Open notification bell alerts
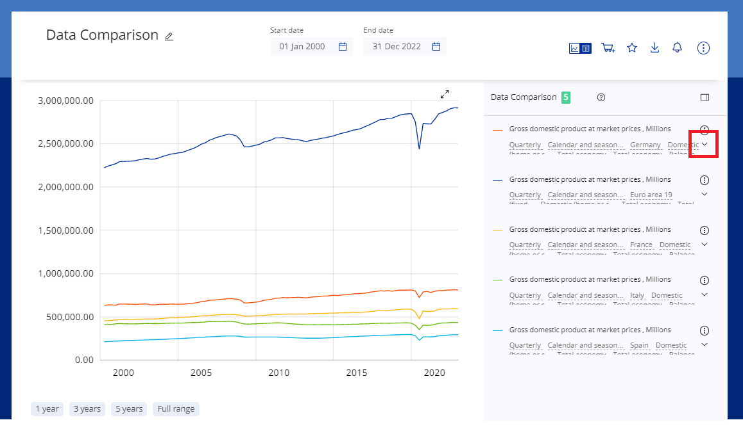The image size is (743, 436). pyautogui.click(x=677, y=48)
